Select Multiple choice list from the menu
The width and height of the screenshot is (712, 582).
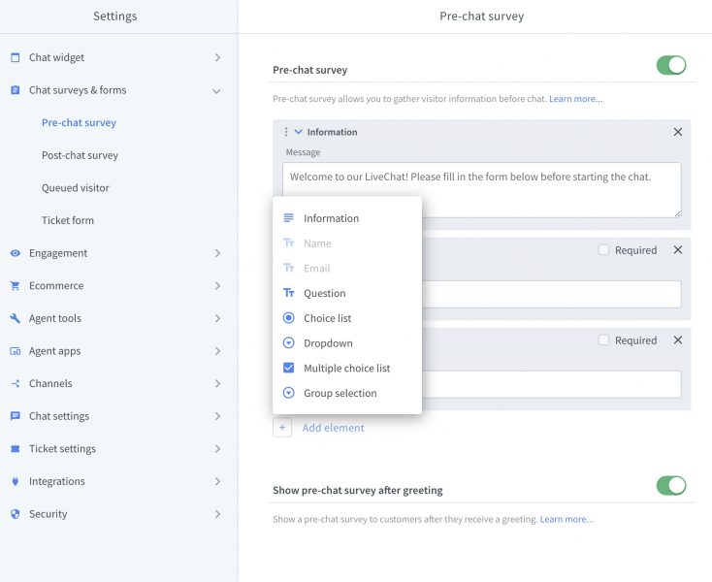pos(346,369)
